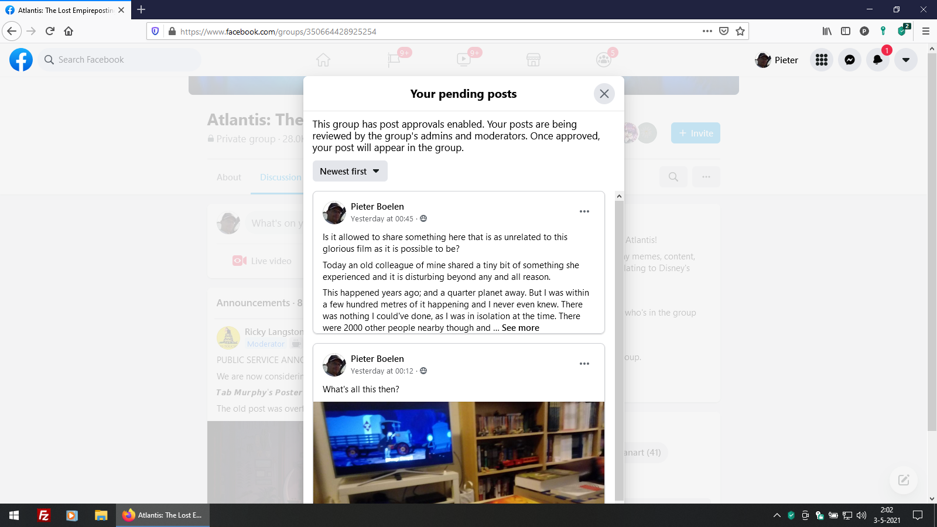The width and height of the screenshot is (937, 527).
Task: Click the Save to Pocket icon
Action: 724,31
